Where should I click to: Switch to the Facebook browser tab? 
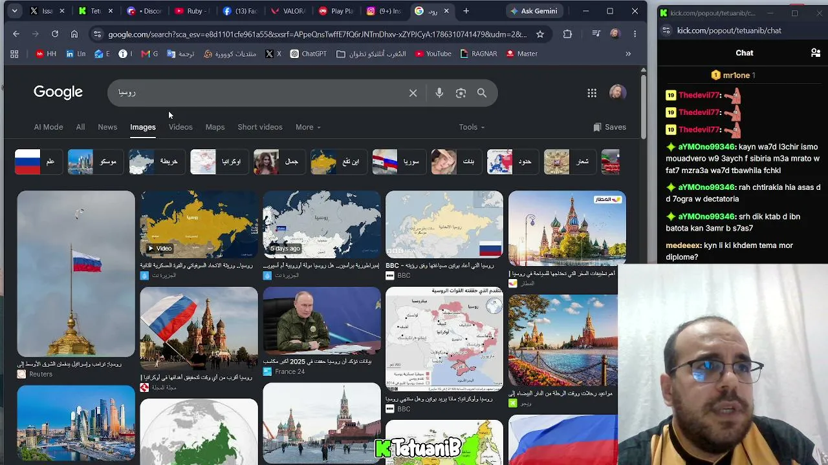[239, 11]
